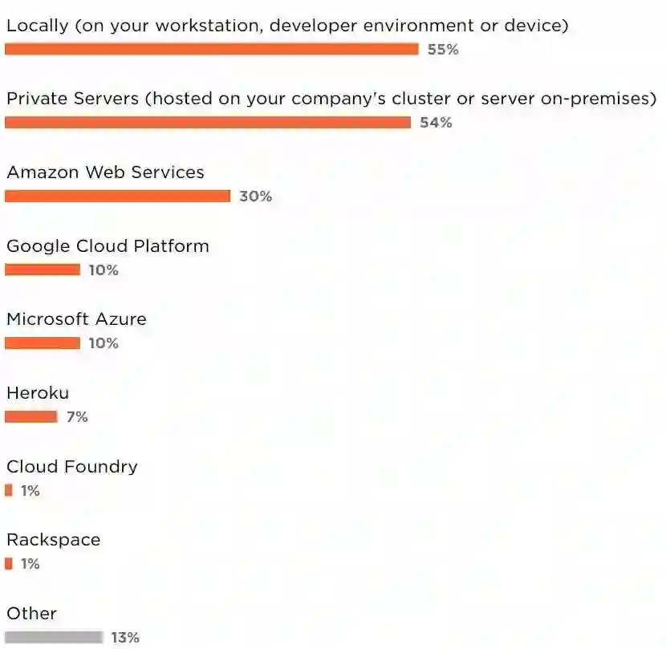This screenshot has height=649, width=666.
Task: Click the 'Cloud Foundry' label
Action: coord(72,467)
